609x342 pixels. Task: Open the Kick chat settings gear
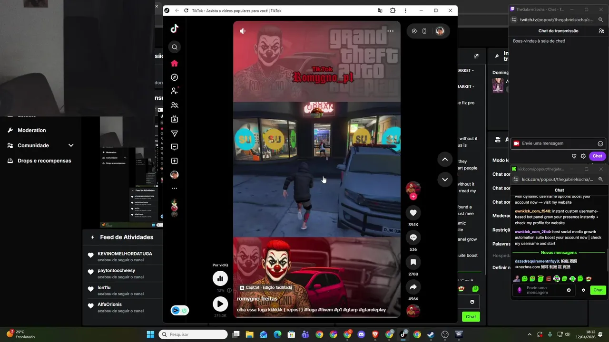583,290
